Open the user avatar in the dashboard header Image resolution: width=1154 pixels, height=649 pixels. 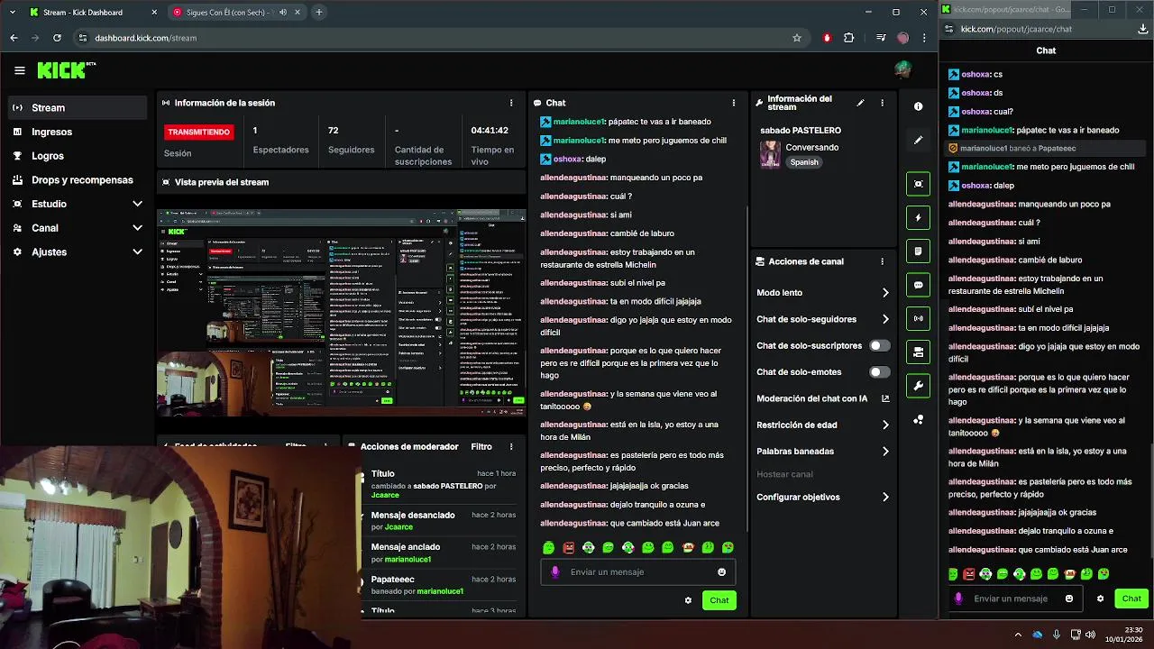(902, 69)
